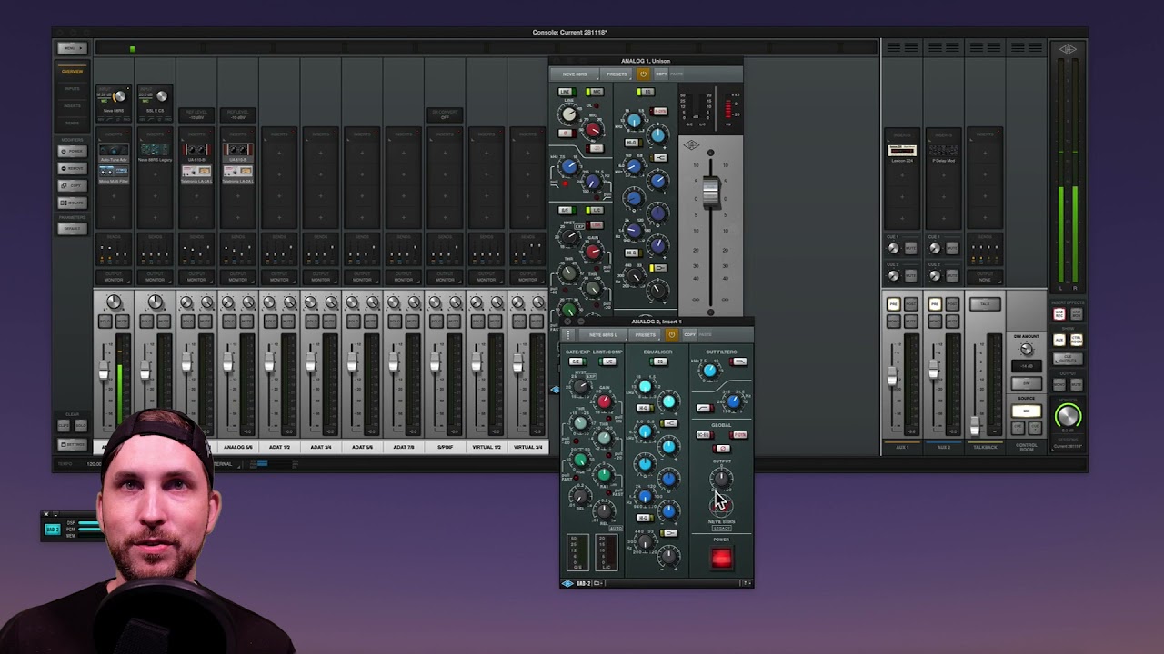This screenshot has width=1164, height=654.
Task: Click the DEFAULT parameters button
Action: 72,228
